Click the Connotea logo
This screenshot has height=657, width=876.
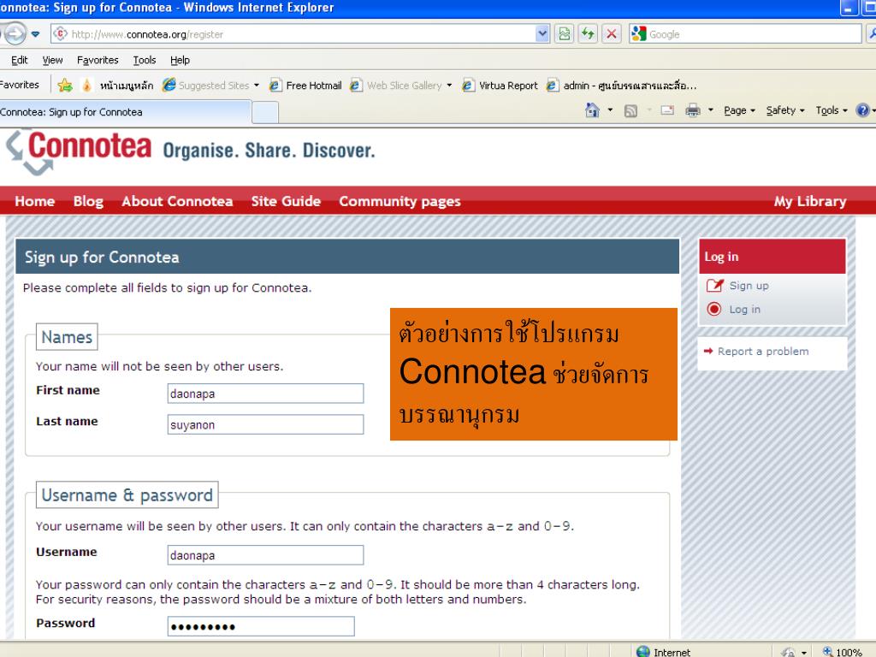78,151
